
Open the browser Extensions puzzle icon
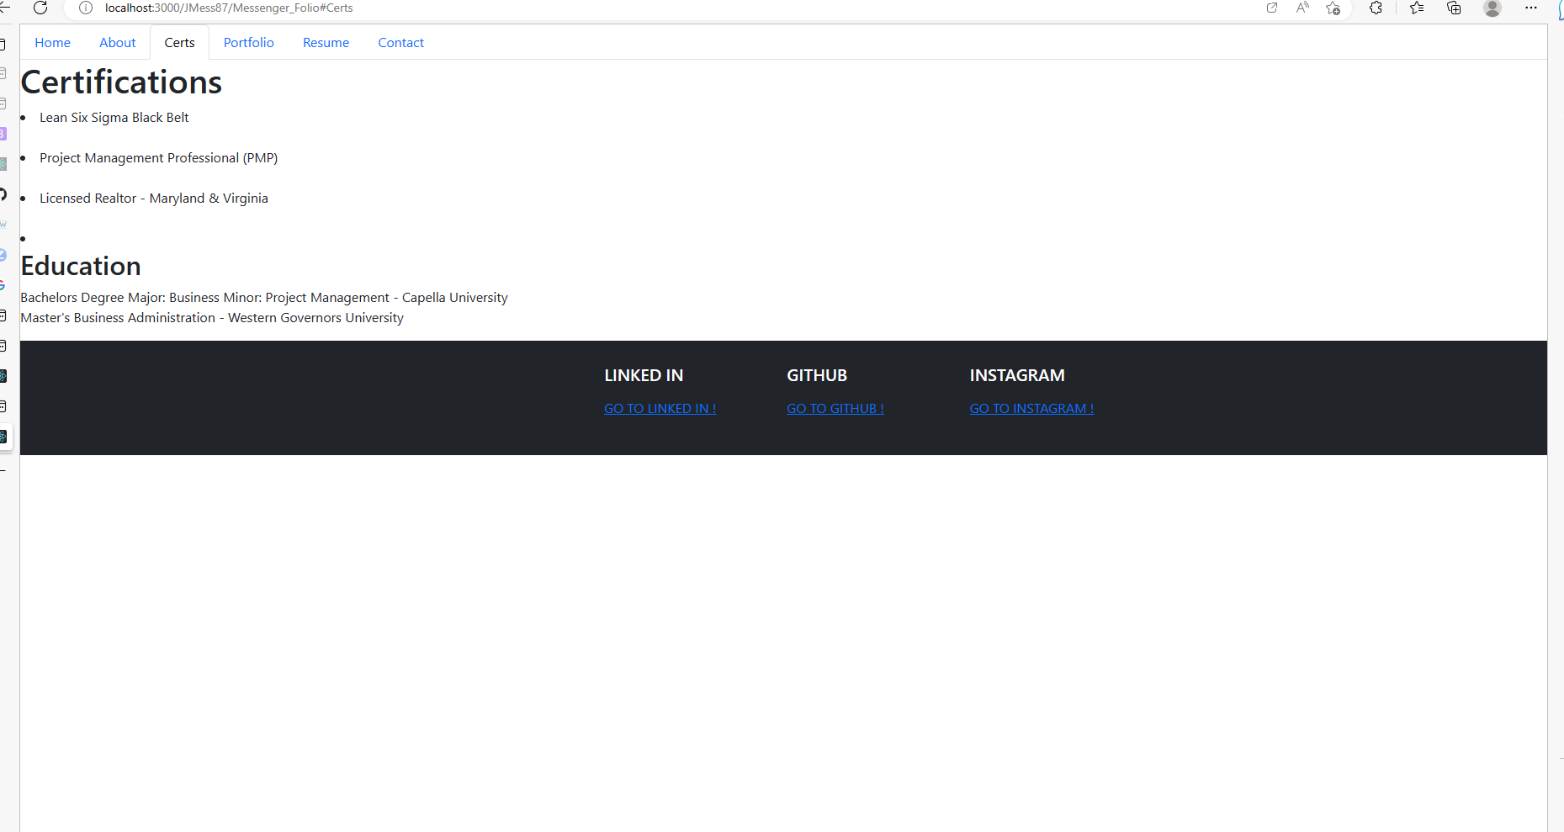[x=1376, y=8]
